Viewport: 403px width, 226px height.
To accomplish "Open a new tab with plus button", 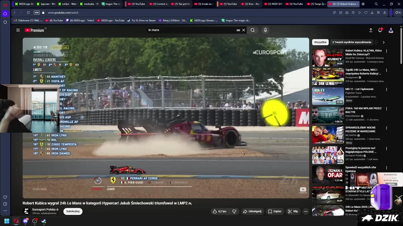I will (x=363, y=4).
